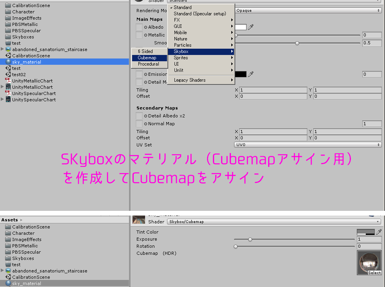Click the abandoned_sanatorium_staircase prefab icon in the bottom list
Viewport: 385px width, 287px height.
click(8, 271)
